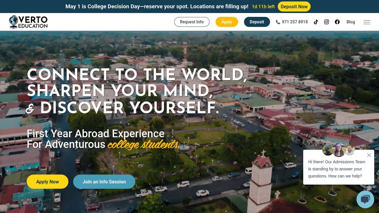Open the Facebook icon in the navigation bar

[337, 22]
